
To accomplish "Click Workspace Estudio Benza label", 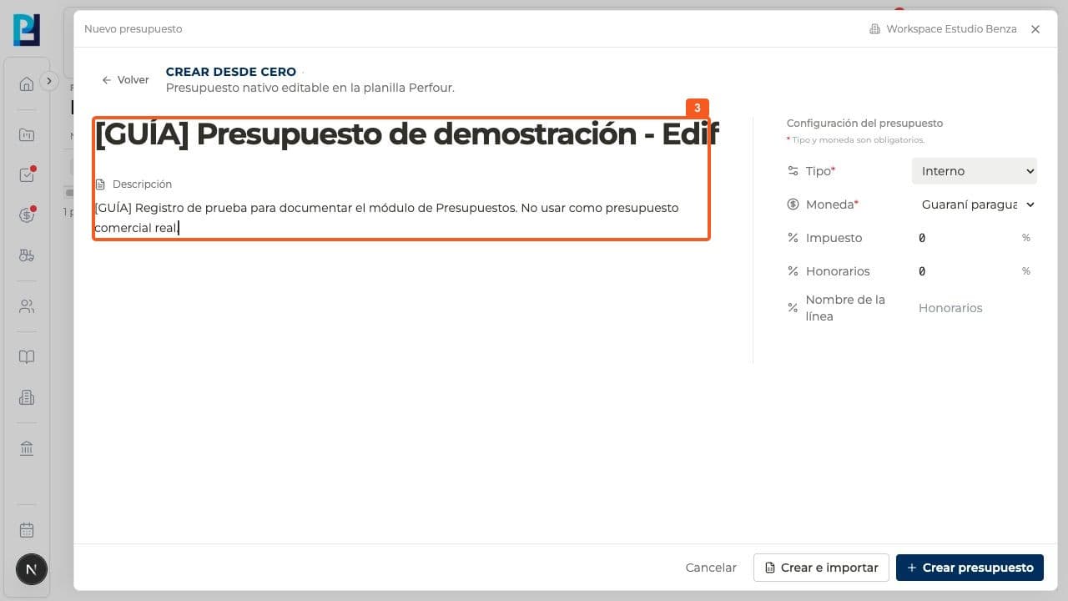I will (x=943, y=29).
